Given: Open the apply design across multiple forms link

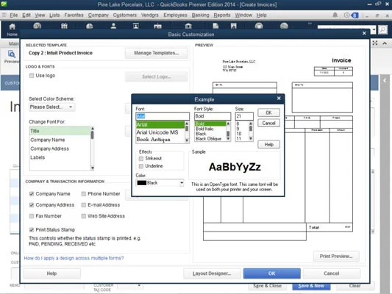Looking at the screenshot, I should point(74,258).
